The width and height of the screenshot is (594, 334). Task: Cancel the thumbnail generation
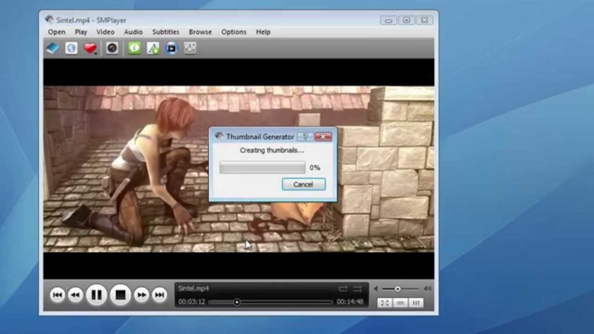pos(303,184)
